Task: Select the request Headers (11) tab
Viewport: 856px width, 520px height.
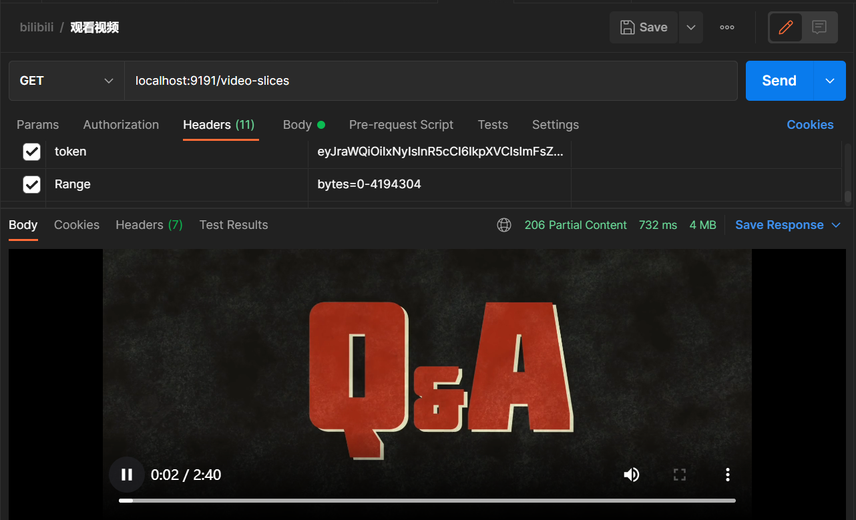Action: tap(219, 125)
